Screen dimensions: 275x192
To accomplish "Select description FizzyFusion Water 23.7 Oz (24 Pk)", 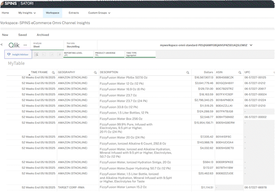I will tap(124, 101).
